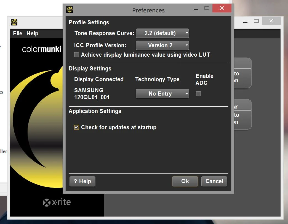Click the colormunki logo text
This screenshot has height=224, width=288.
42,49
